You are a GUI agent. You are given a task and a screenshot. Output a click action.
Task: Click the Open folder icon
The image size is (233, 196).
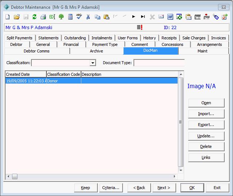(17, 17)
